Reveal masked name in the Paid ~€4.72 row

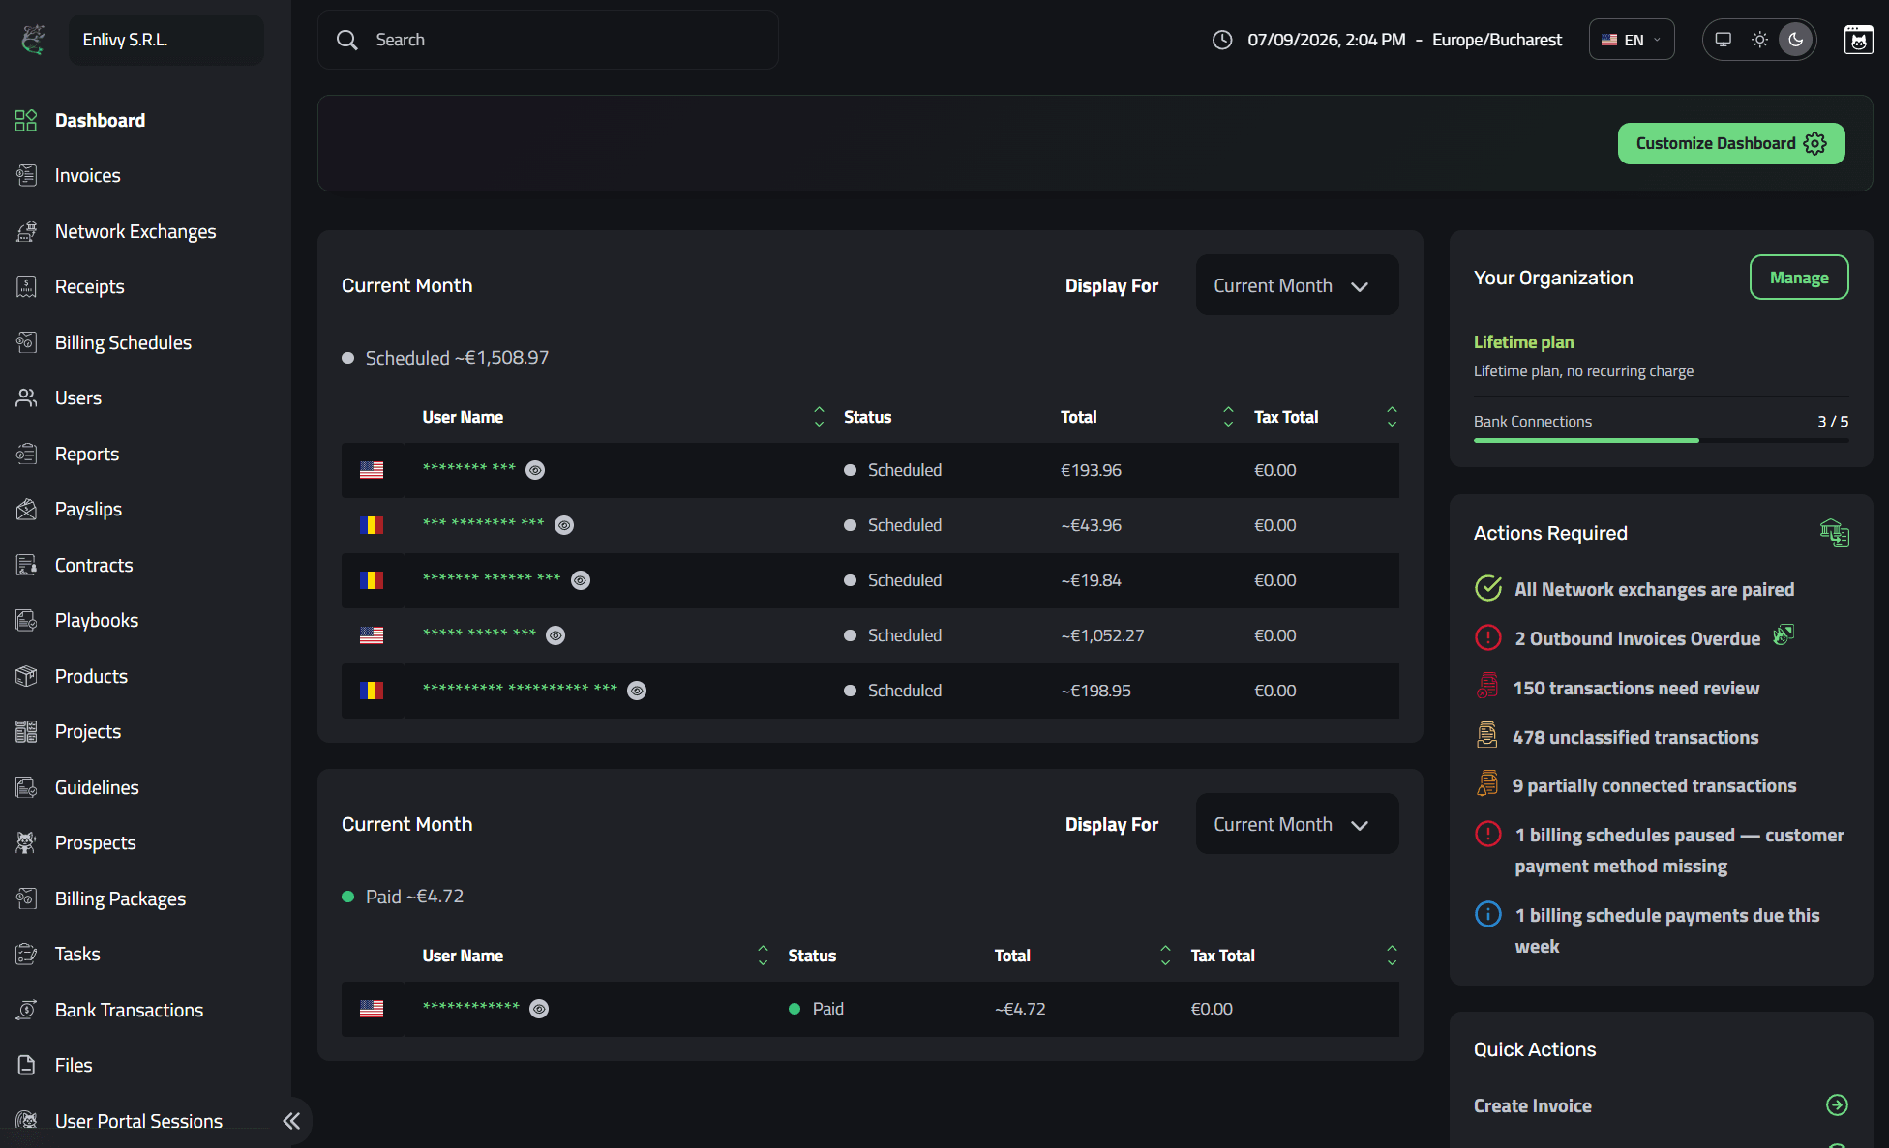[539, 1009]
